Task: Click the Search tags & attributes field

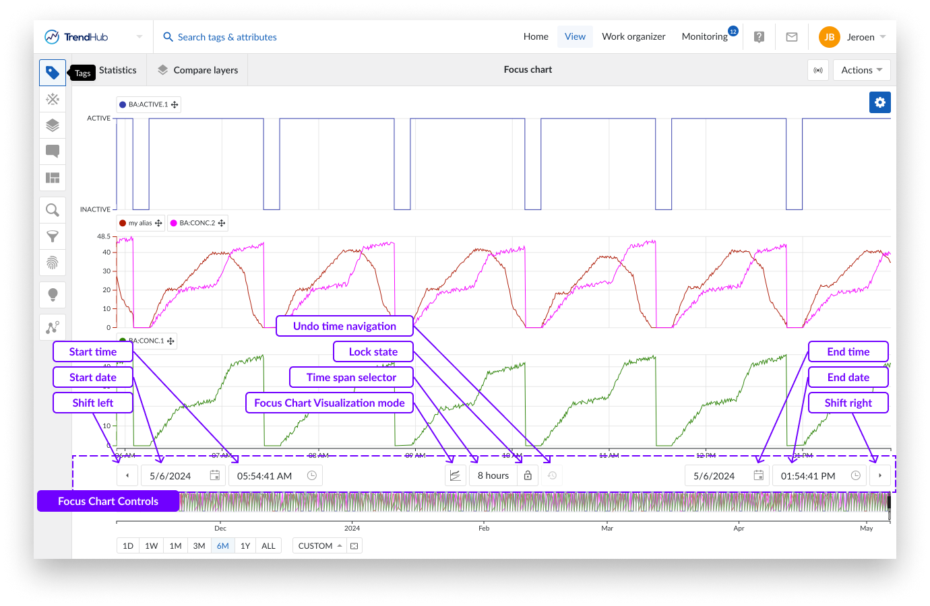Action: [227, 37]
